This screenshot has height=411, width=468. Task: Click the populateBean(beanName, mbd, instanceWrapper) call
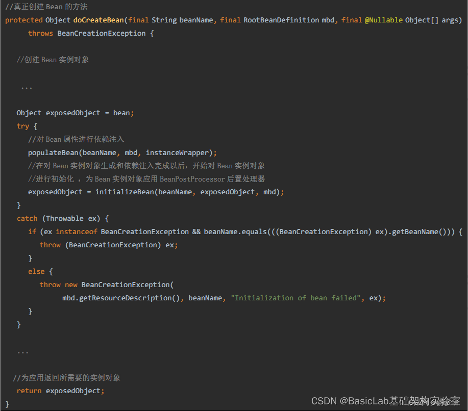(x=122, y=152)
